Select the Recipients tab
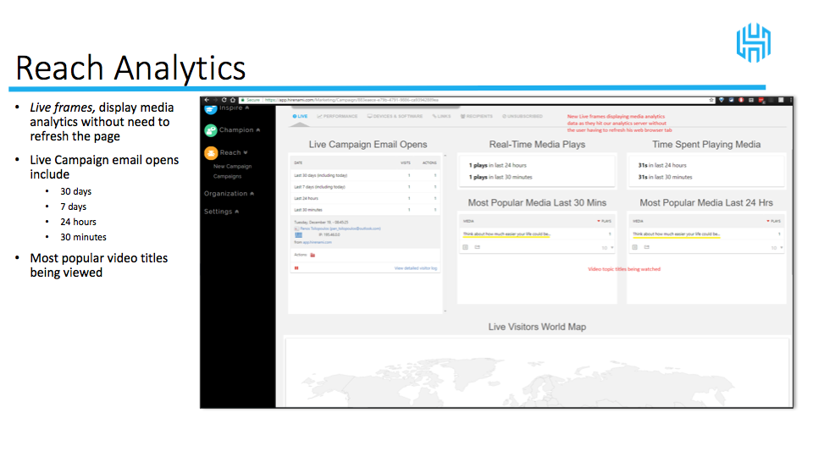Viewport: 813px width, 457px height. [x=476, y=116]
